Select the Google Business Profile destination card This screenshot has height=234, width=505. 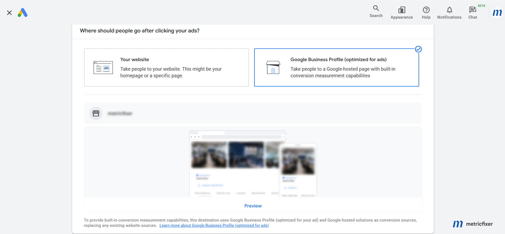[336, 67]
